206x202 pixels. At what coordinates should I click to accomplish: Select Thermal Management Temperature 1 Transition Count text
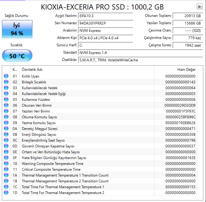tap(65, 175)
